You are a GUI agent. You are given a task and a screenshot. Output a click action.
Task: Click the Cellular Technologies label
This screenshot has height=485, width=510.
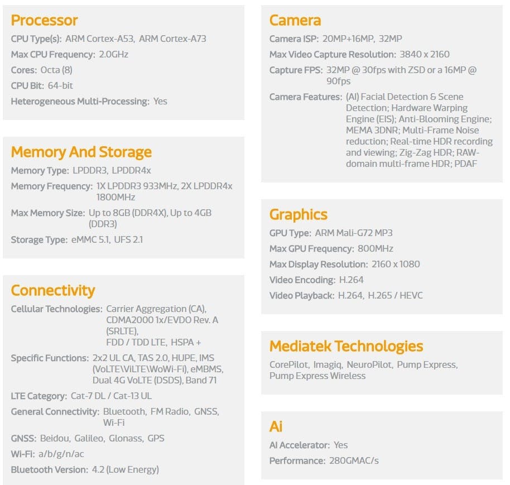point(56,309)
